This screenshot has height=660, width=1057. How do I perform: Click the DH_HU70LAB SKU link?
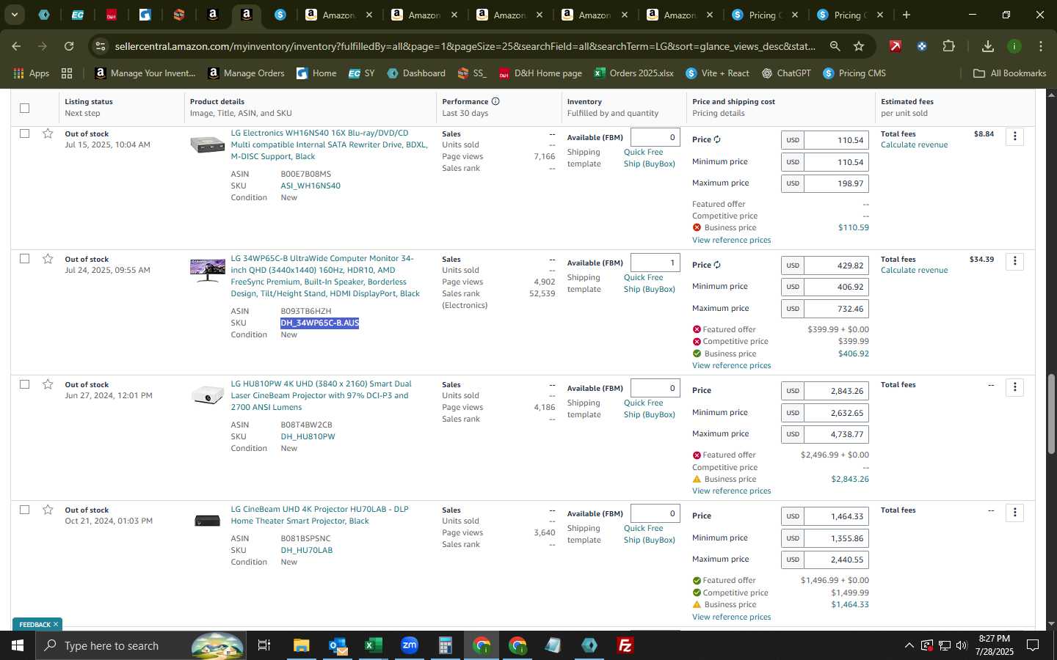click(x=306, y=550)
